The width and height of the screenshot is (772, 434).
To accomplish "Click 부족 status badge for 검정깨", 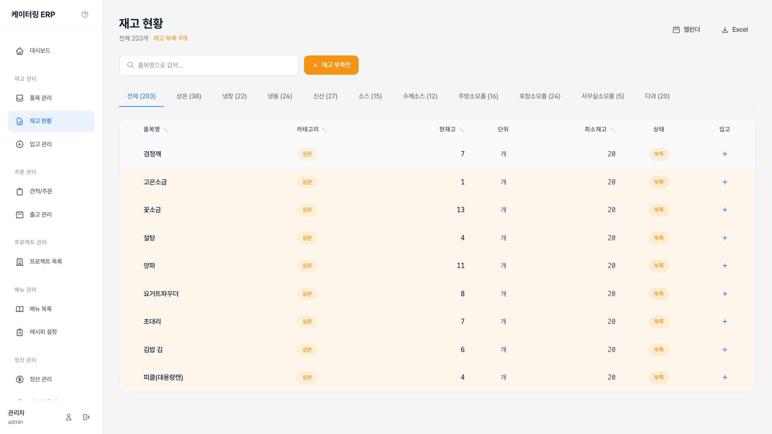I will [659, 154].
